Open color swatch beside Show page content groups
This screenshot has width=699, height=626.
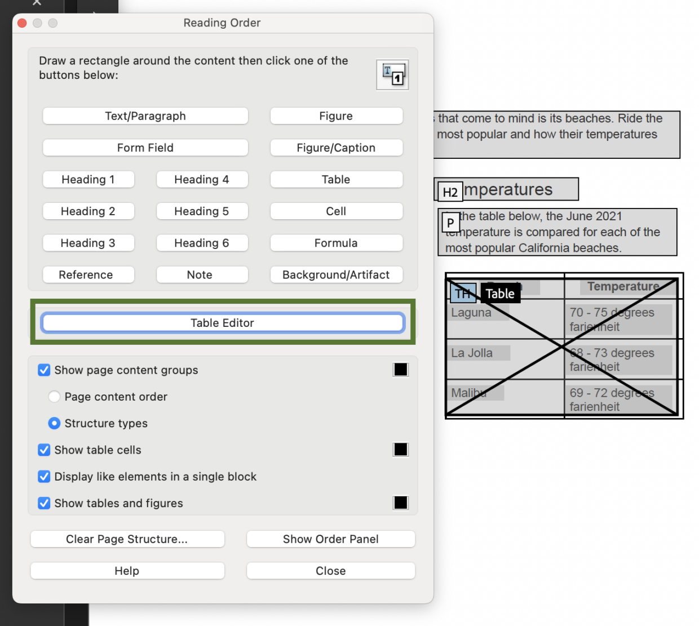tap(400, 370)
